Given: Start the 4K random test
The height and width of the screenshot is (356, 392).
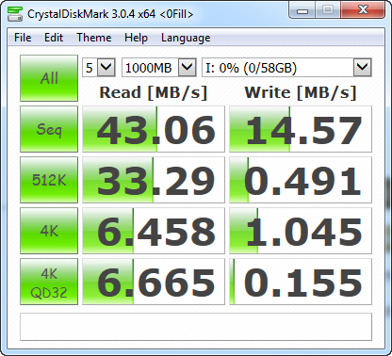Looking at the screenshot, I should tap(49, 231).
